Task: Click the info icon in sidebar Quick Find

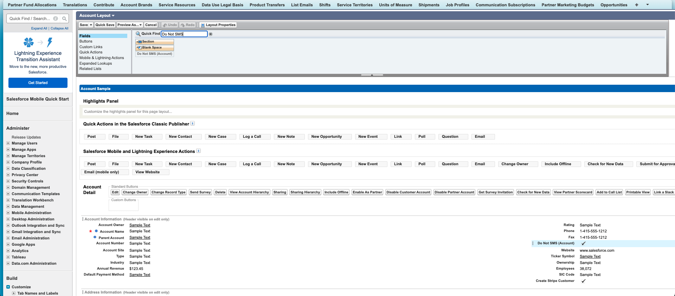Action: pyautogui.click(x=56, y=19)
